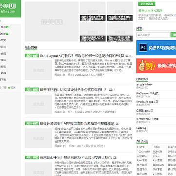This screenshot has height=176, width=176.
Task: Open the app tag under the 切图命名 article
Action: [x=78, y=146]
